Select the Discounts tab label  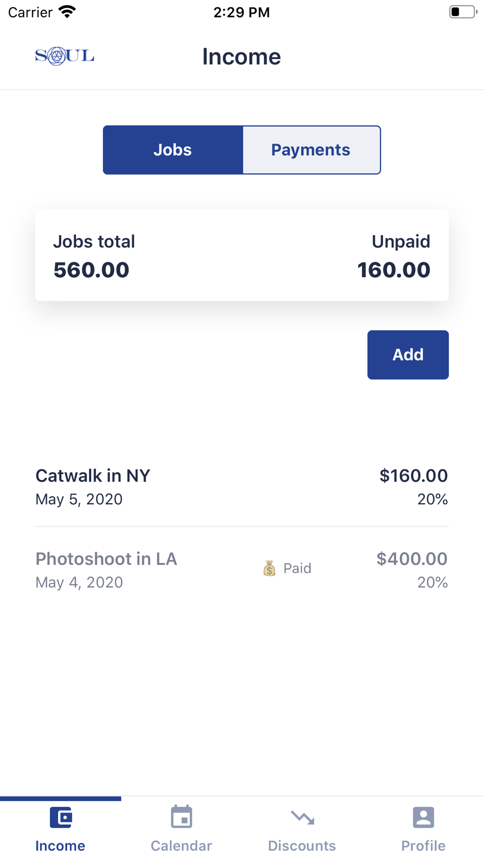[x=302, y=846]
